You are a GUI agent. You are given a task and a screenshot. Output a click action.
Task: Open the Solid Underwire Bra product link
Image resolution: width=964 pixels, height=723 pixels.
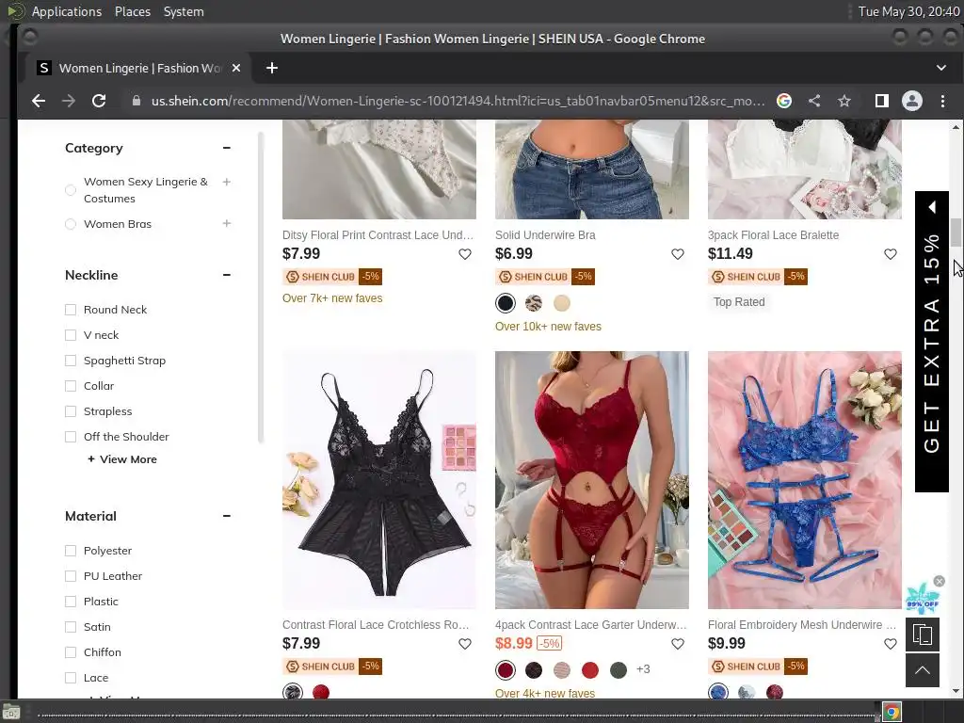[545, 234]
